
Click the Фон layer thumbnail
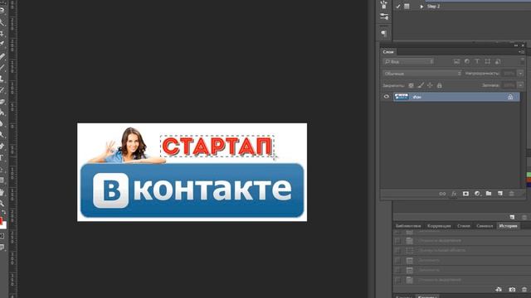pyautogui.click(x=402, y=97)
